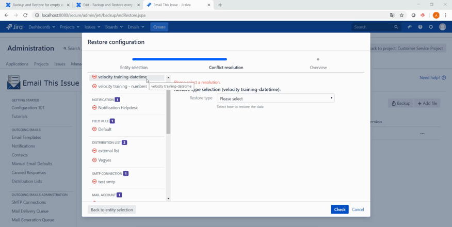
Task: Open Email Templates in sidebar
Action: 26,137
